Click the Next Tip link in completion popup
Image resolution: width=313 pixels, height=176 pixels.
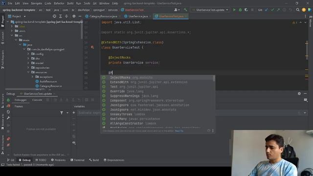coord(179,131)
